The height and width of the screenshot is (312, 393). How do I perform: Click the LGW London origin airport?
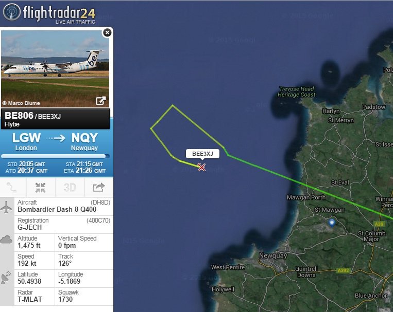click(x=26, y=142)
